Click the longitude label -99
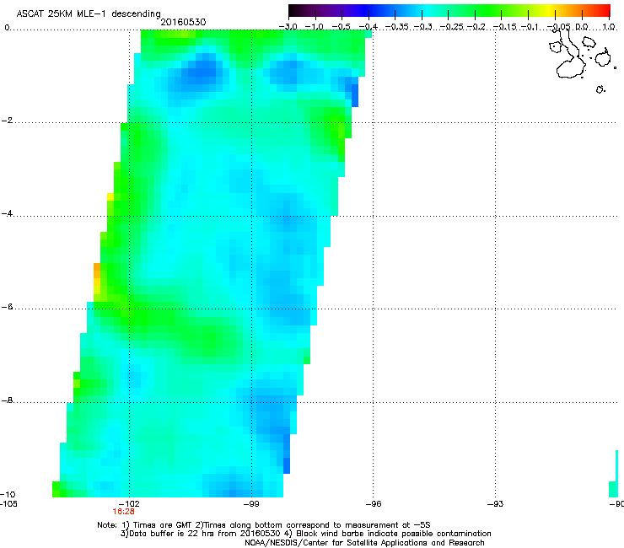 (x=251, y=503)
